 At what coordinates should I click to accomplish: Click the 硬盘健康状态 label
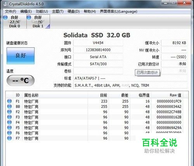click(17, 43)
